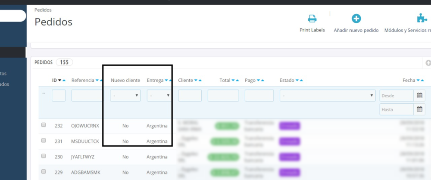Sort Referencia column descending
The height and width of the screenshot is (180, 431).
(97, 80)
